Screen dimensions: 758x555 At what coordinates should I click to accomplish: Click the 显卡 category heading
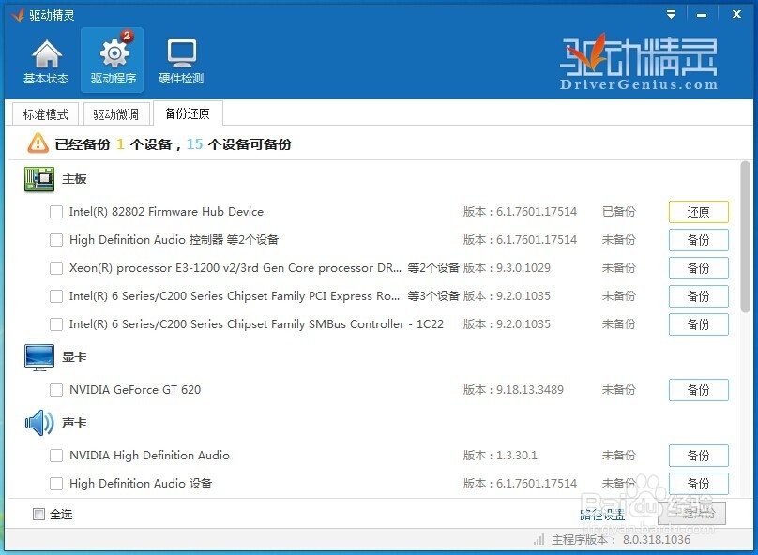click(74, 357)
